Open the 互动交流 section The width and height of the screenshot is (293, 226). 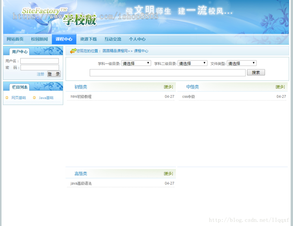tap(113, 39)
